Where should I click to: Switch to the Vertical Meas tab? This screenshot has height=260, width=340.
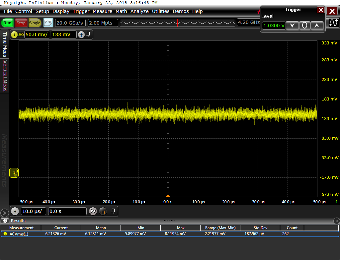pyautogui.click(x=5, y=76)
